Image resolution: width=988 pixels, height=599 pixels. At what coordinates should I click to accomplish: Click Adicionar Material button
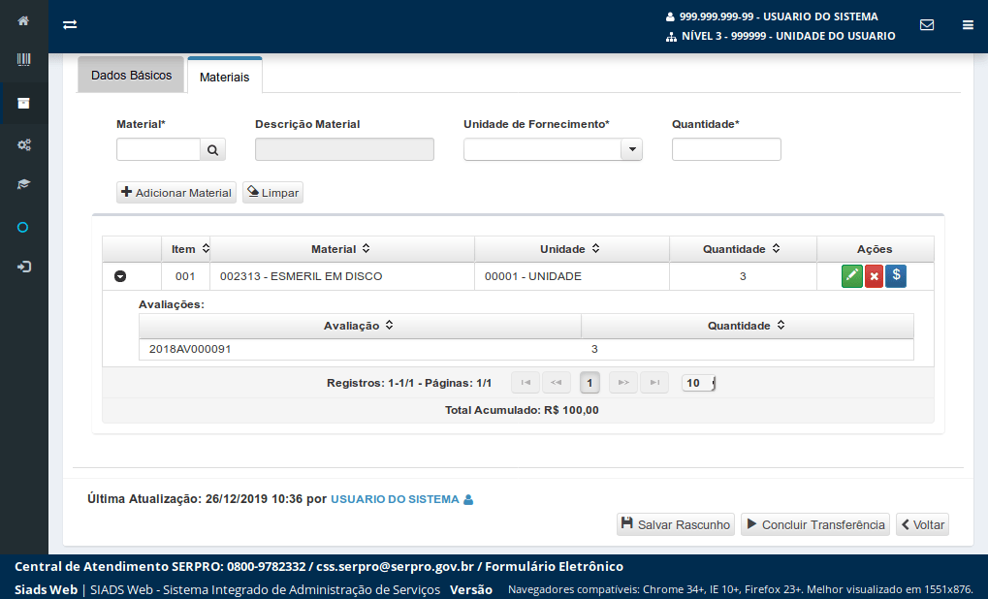click(176, 193)
